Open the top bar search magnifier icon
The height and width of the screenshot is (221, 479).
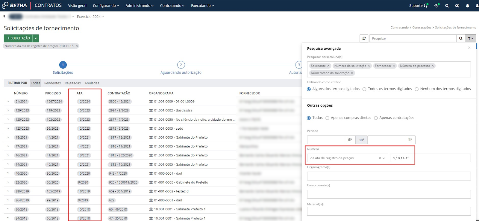pos(447,6)
